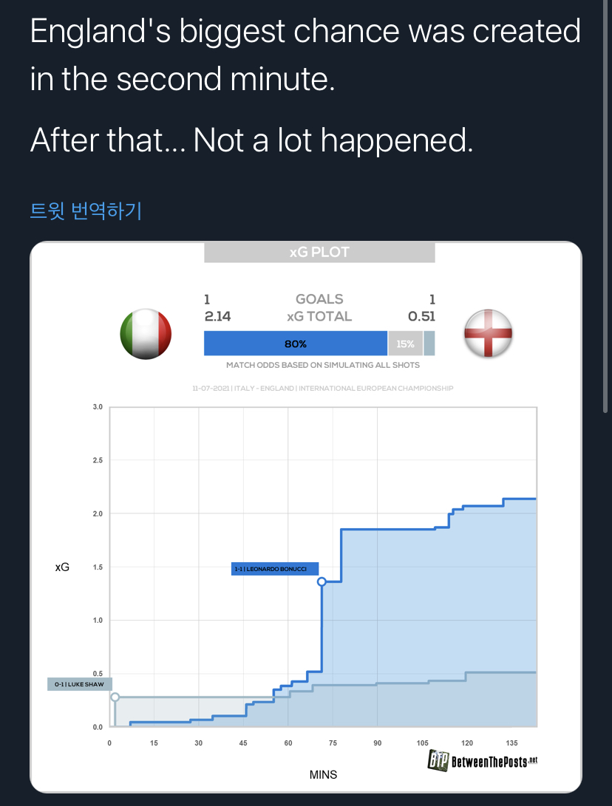This screenshot has width=612, height=806.
Task: Click the blue 80% match odds bar
Action: coord(295,344)
